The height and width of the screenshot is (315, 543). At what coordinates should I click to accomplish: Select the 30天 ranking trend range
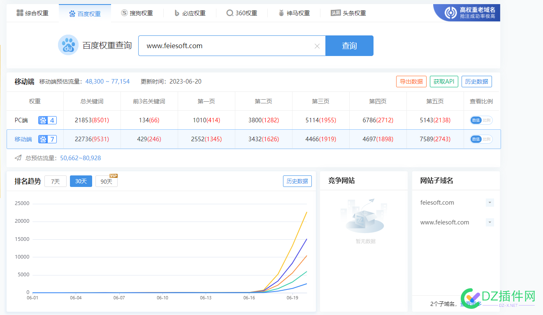point(81,181)
